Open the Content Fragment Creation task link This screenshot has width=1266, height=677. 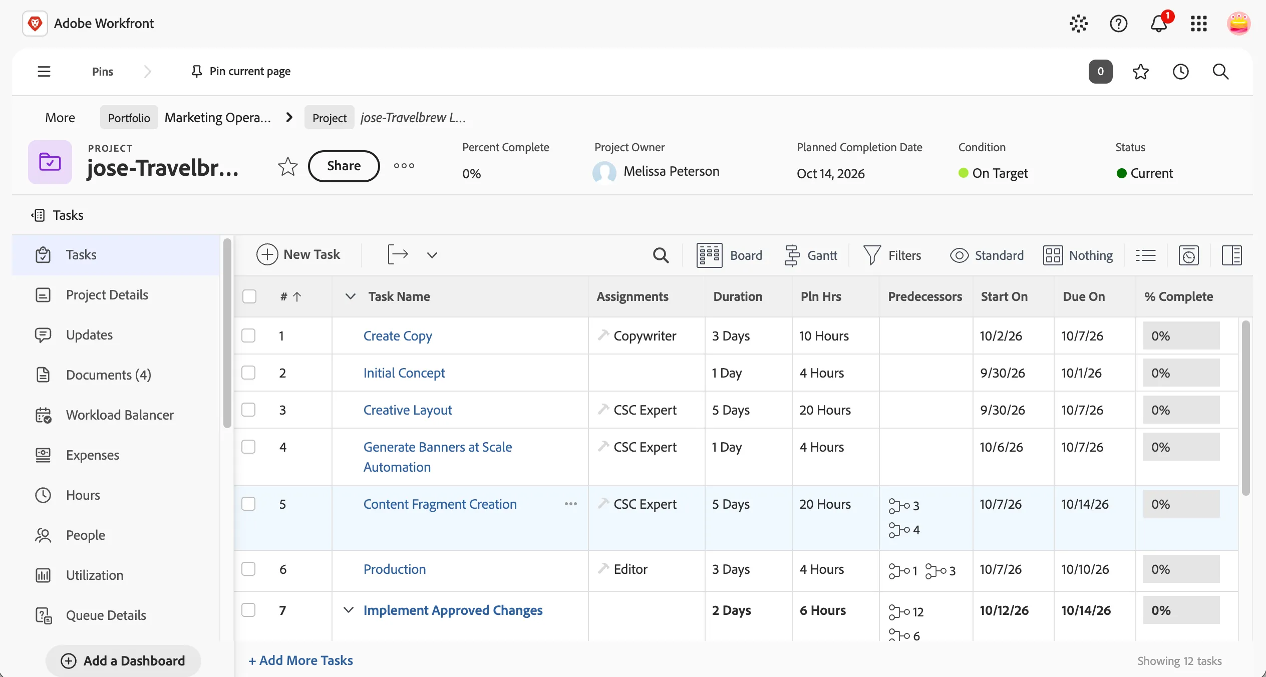(x=440, y=504)
